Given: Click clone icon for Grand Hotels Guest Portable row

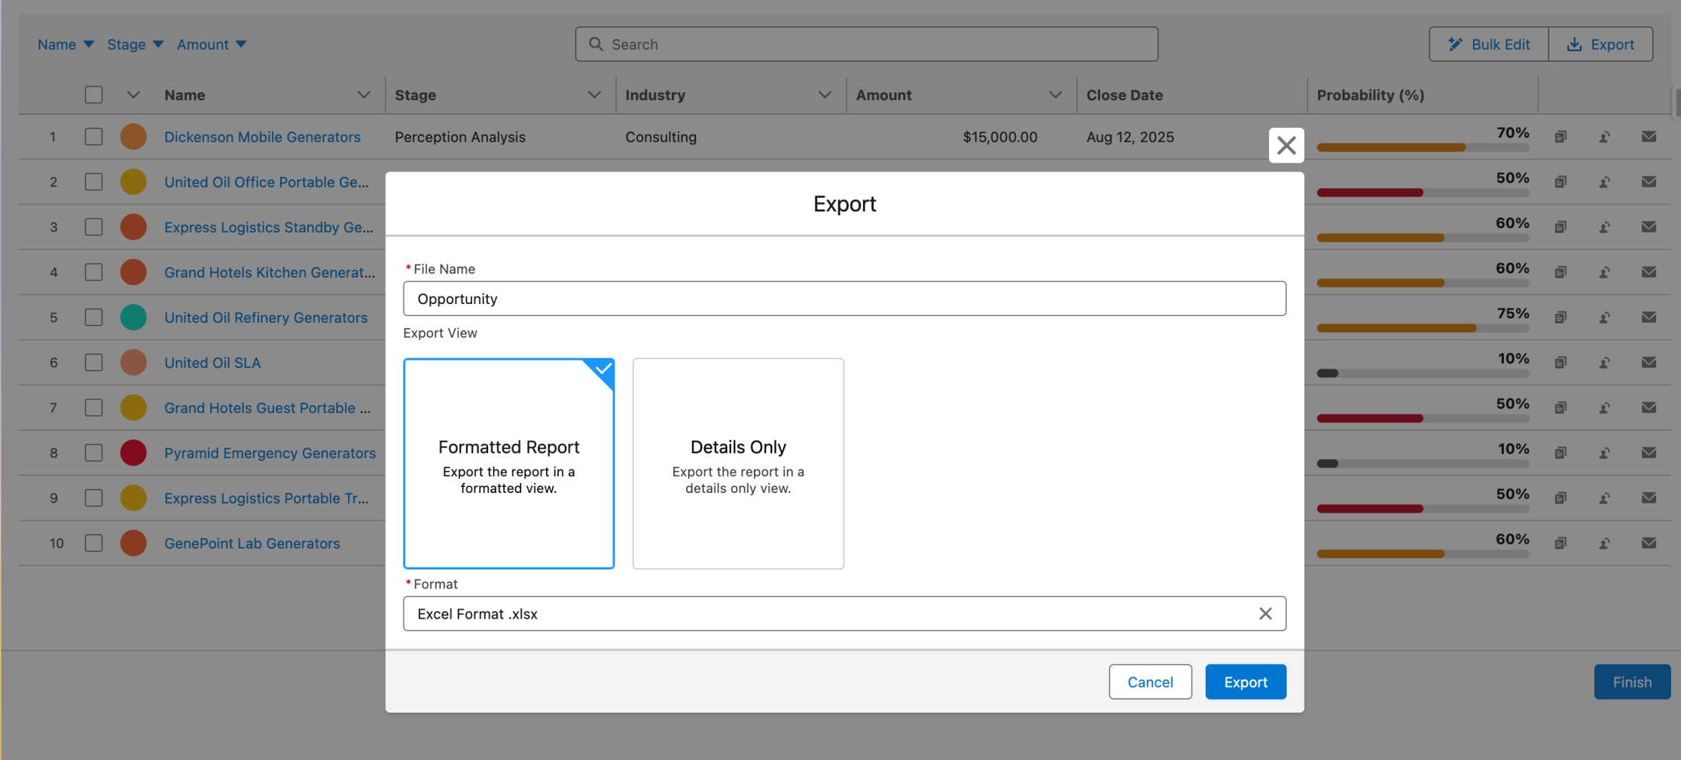Looking at the screenshot, I should (1560, 408).
